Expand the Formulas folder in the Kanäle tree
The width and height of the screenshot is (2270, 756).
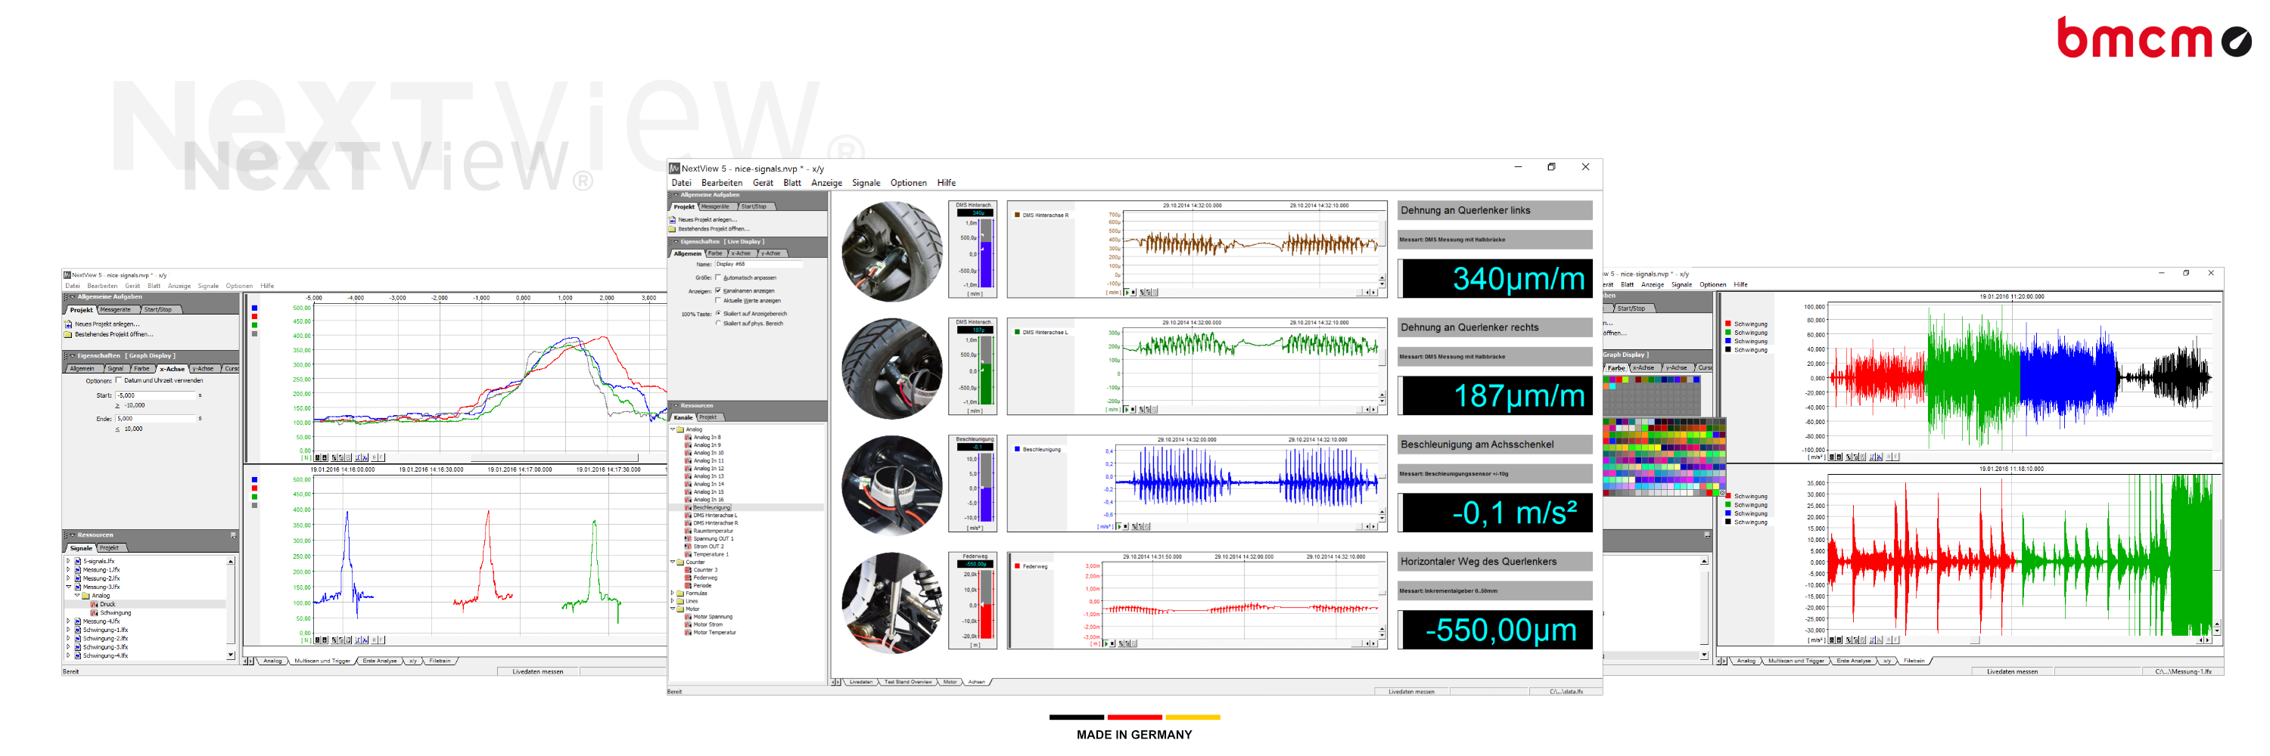pyautogui.click(x=673, y=593)
